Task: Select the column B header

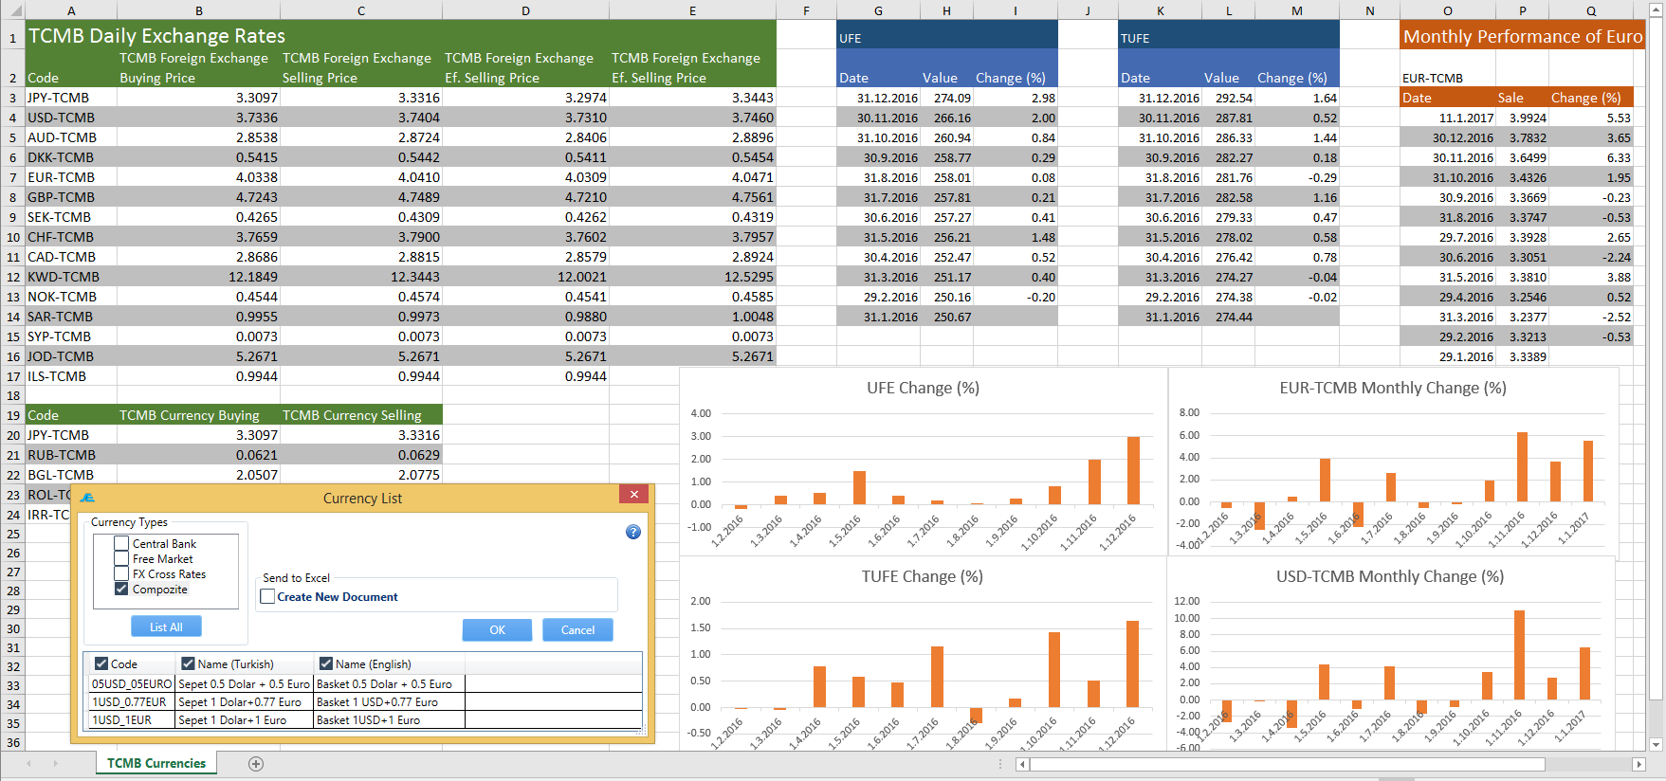Action: click(198, 10)
